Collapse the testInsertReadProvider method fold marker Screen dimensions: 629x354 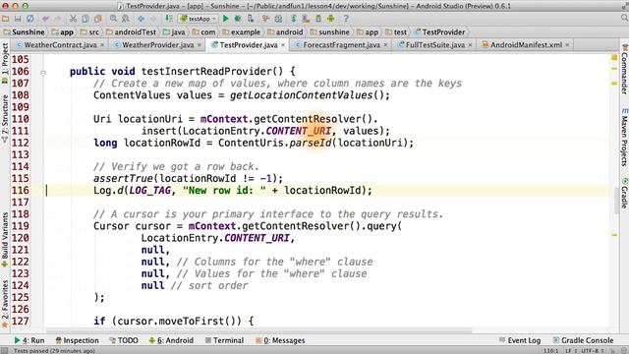(x=43, y=73)
